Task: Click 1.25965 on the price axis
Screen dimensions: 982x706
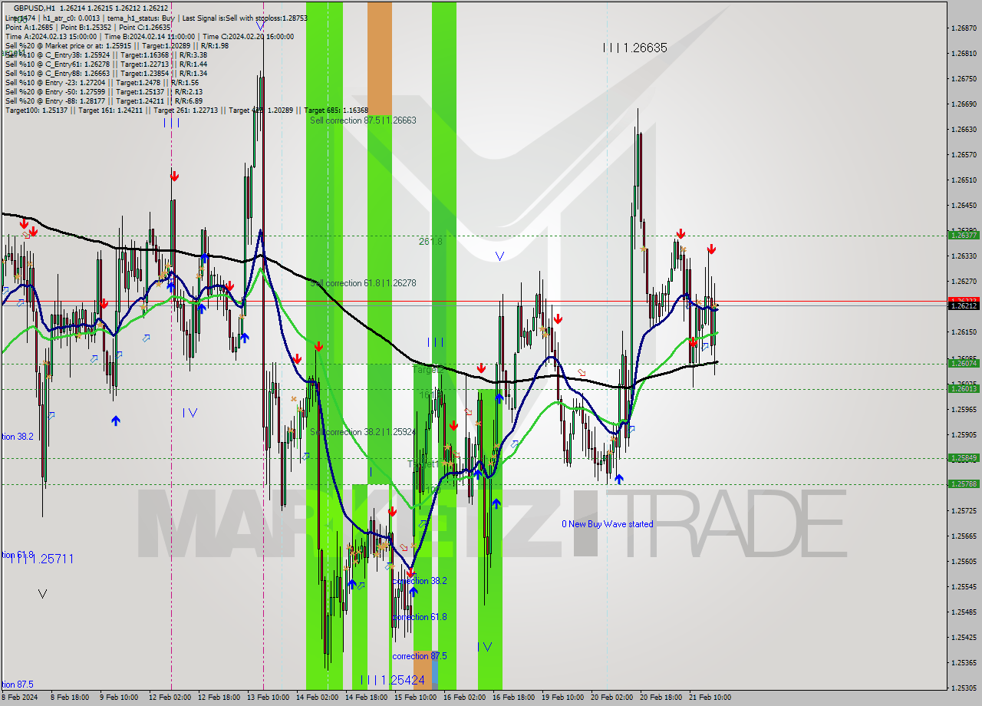Action: click(x=964, y=410)
